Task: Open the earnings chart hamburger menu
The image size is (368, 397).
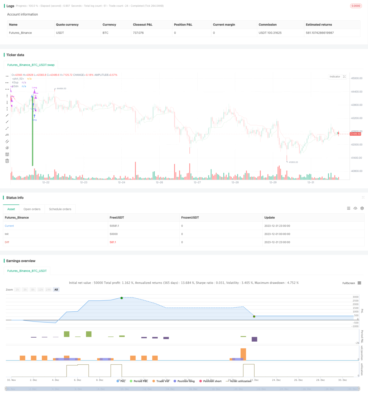Action: pos(359,283)
